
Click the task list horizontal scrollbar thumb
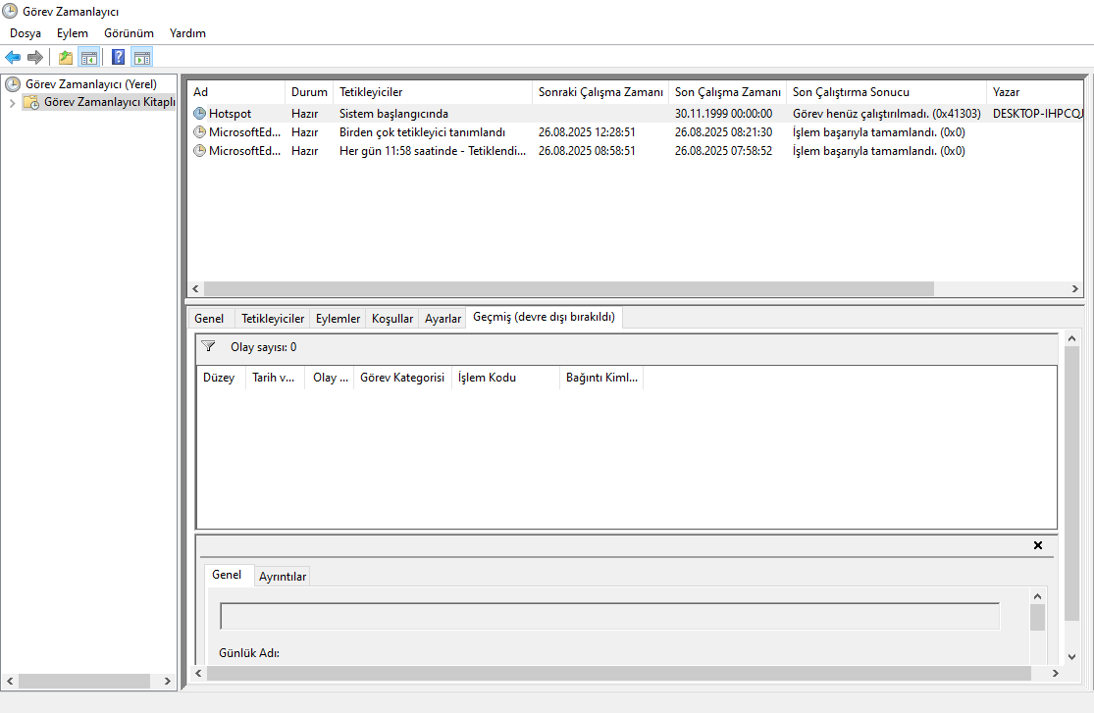569,288
